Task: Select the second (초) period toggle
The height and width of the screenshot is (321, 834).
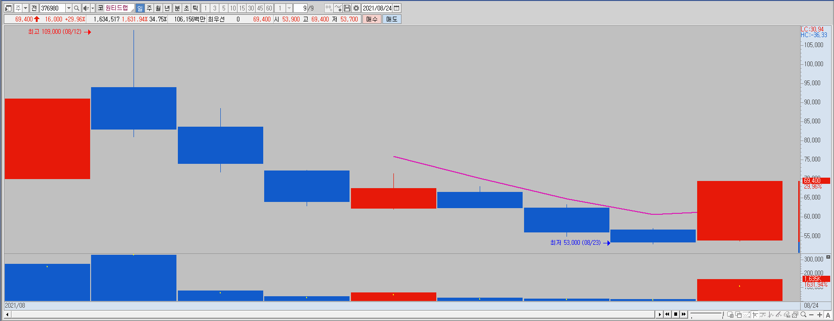Action: 186,8
